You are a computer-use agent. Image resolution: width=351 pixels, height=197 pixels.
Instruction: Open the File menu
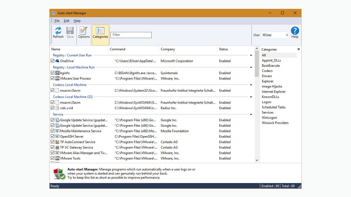(x=57, y=21)
